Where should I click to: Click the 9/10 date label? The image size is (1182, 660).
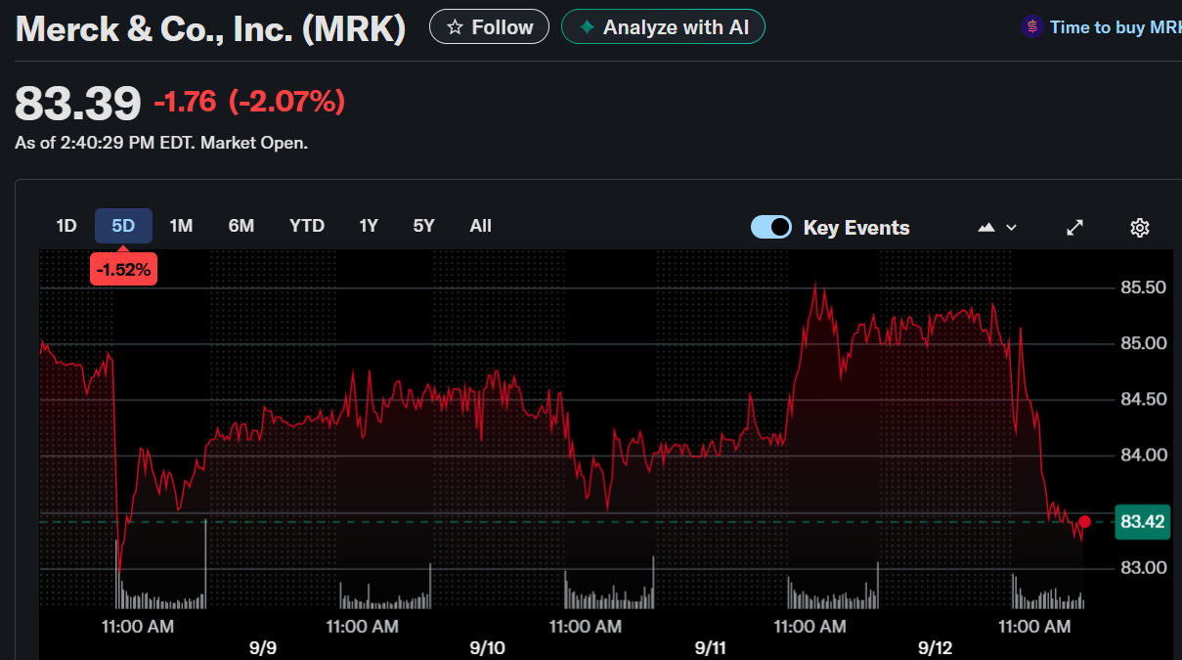pos(487,648)
